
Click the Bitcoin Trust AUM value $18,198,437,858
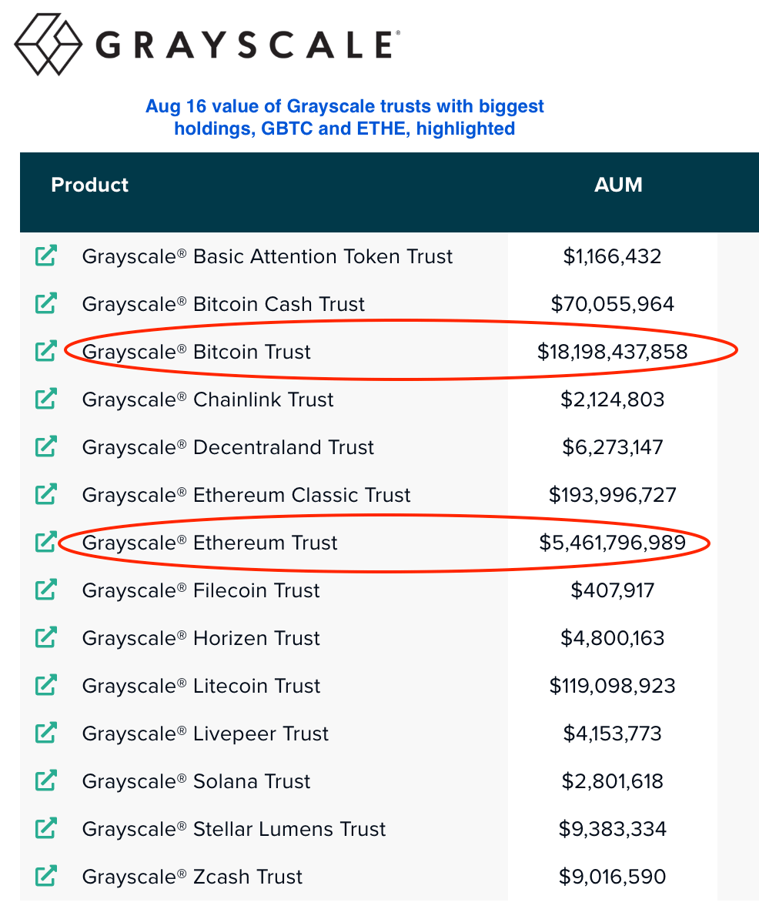[x=612, y=352]
